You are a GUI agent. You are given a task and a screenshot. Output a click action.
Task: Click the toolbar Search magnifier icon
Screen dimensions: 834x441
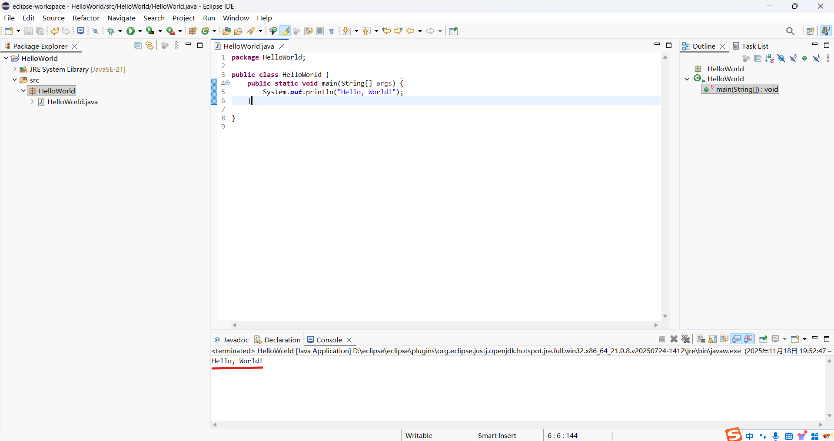790,31
